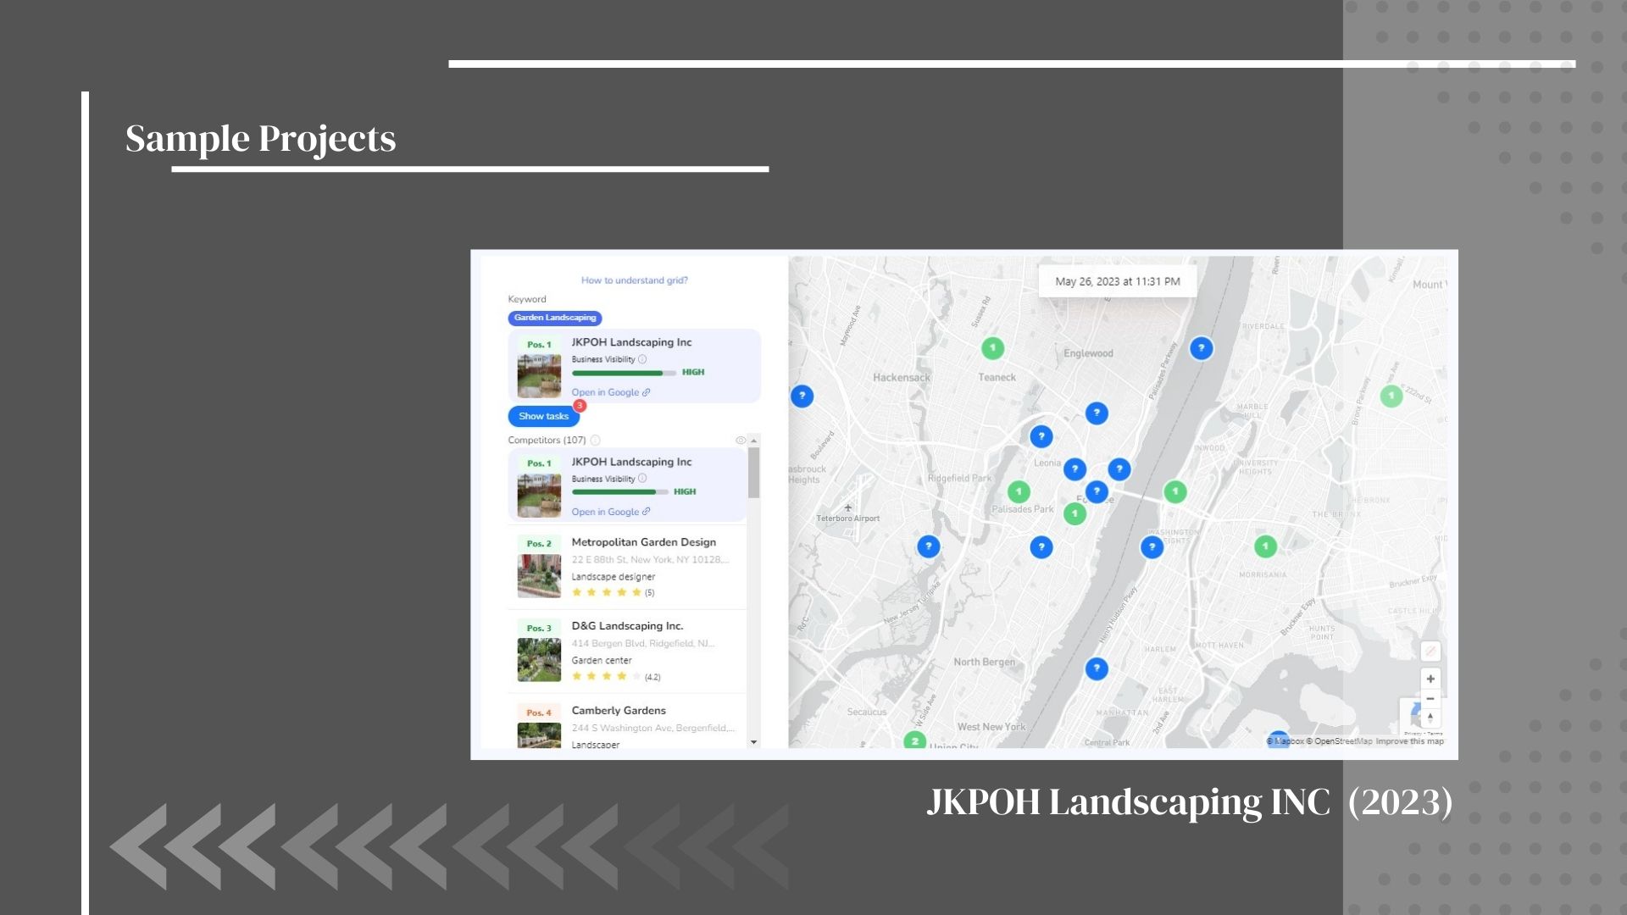
Task: Click the blue grid marker near North Bergen
Action: click(1097, 668)
